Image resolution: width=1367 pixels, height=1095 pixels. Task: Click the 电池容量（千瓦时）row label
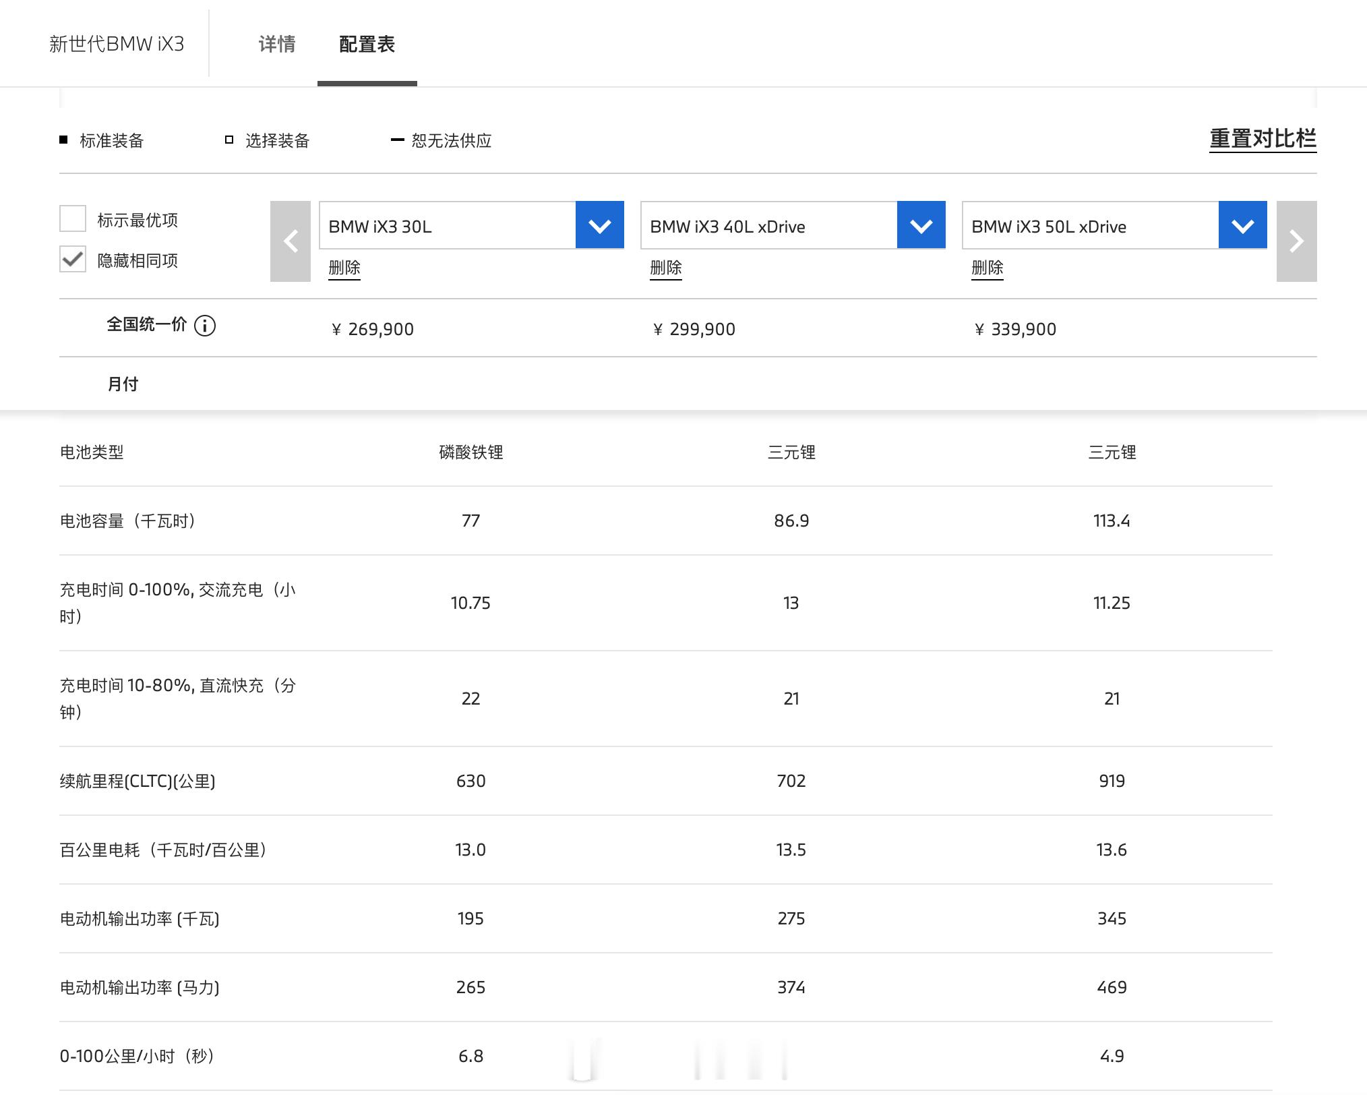tap(128, 521)
